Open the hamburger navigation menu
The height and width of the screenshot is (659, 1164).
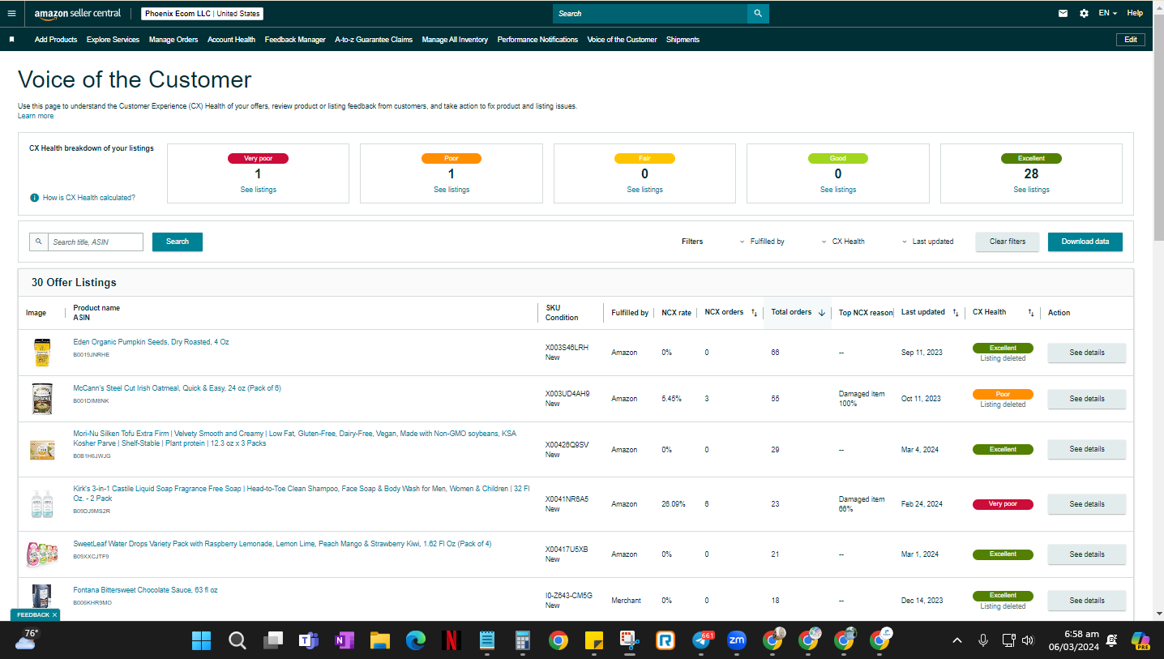11,13
